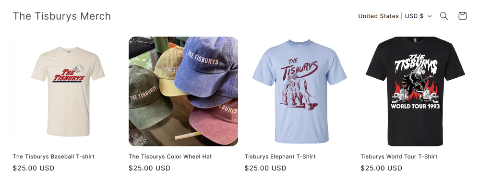Open the Color Wheel Hat product photo
This screenshot has height=194, width=480.
coord(183,91)
